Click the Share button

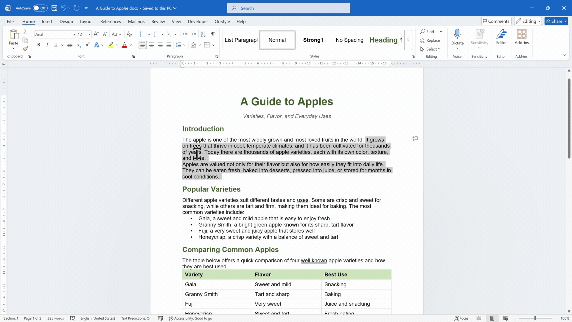point(556,21)
